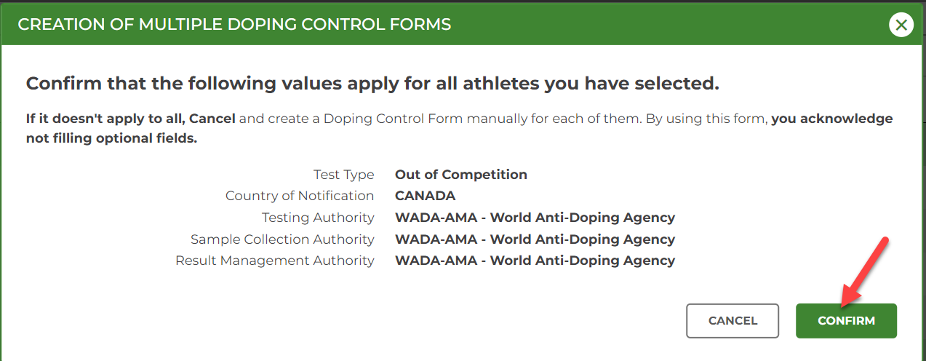Select the Testing Authority WADA-AMA value
926x361 pixels.
pos(535,218)
